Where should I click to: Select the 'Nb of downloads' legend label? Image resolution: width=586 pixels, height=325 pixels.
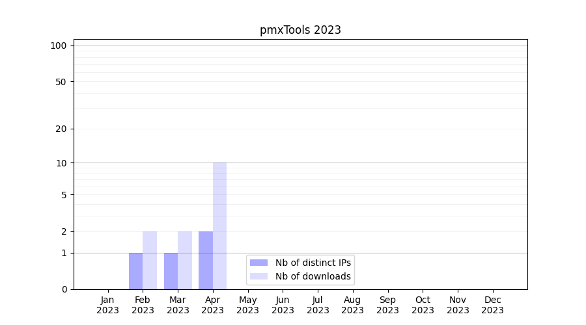(313, 276)
